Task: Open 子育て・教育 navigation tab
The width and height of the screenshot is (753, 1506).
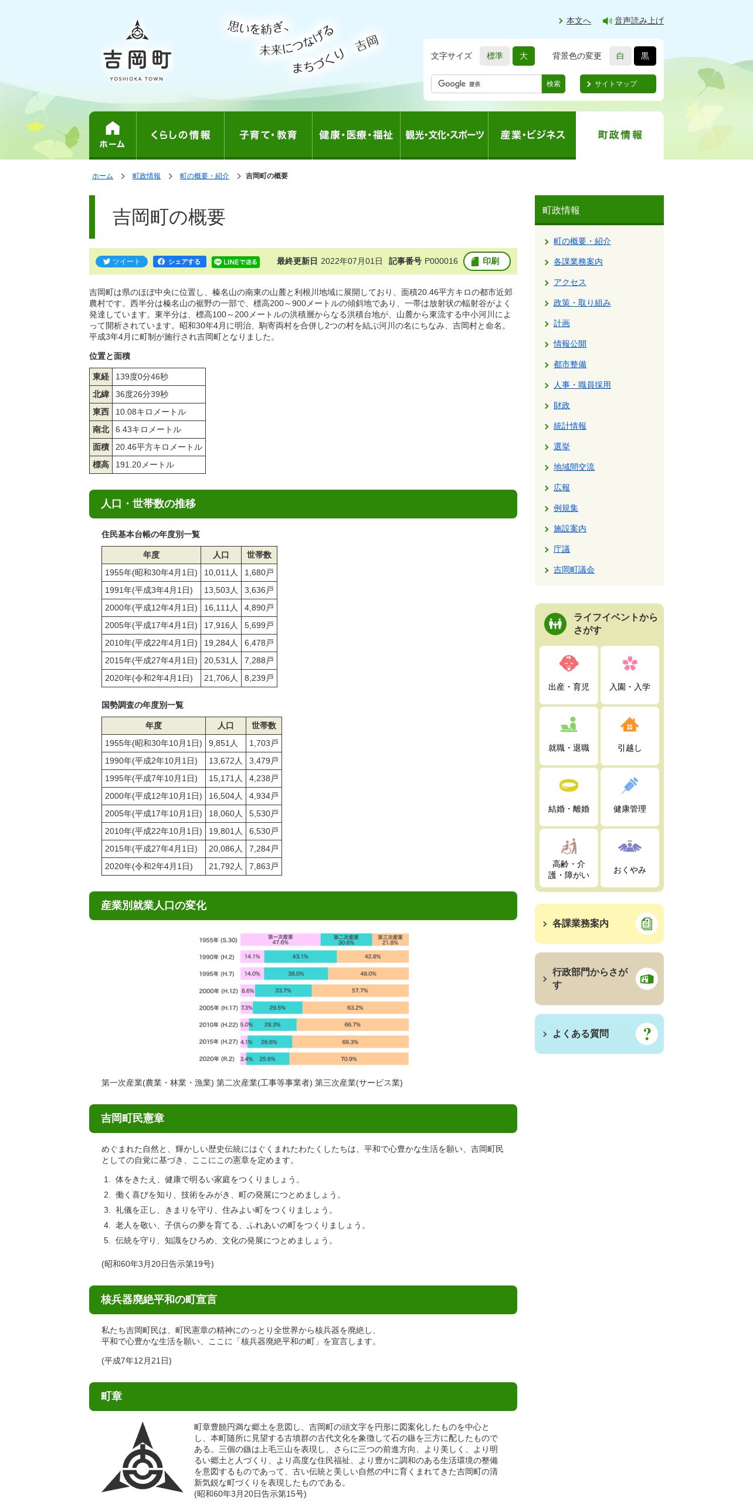Action: click(268, 135)
